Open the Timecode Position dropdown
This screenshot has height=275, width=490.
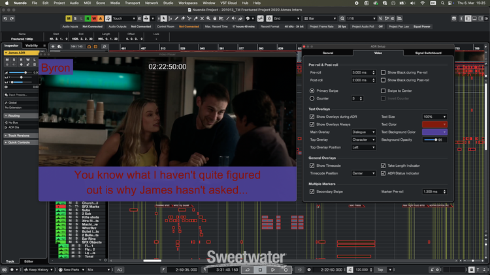[364, 173]
